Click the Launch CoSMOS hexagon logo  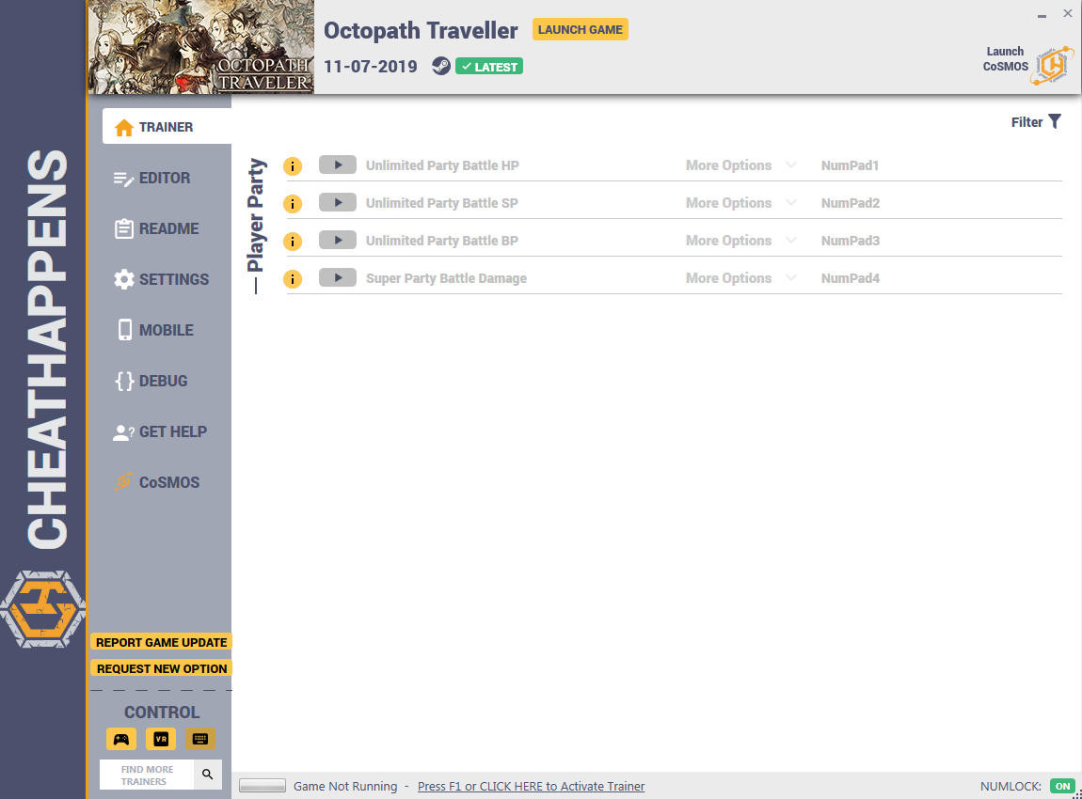pos(1052,66)
